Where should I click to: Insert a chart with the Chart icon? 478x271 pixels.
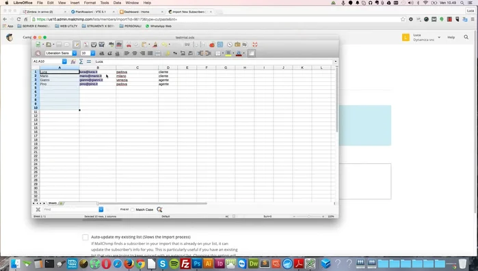(x=212, y=44)
